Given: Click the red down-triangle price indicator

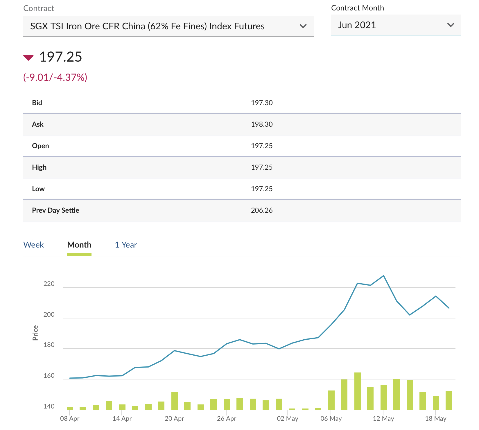Looking at the screenshot, I should coord(28,58).
